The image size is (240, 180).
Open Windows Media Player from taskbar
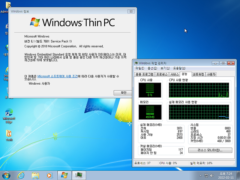(49, 175)
